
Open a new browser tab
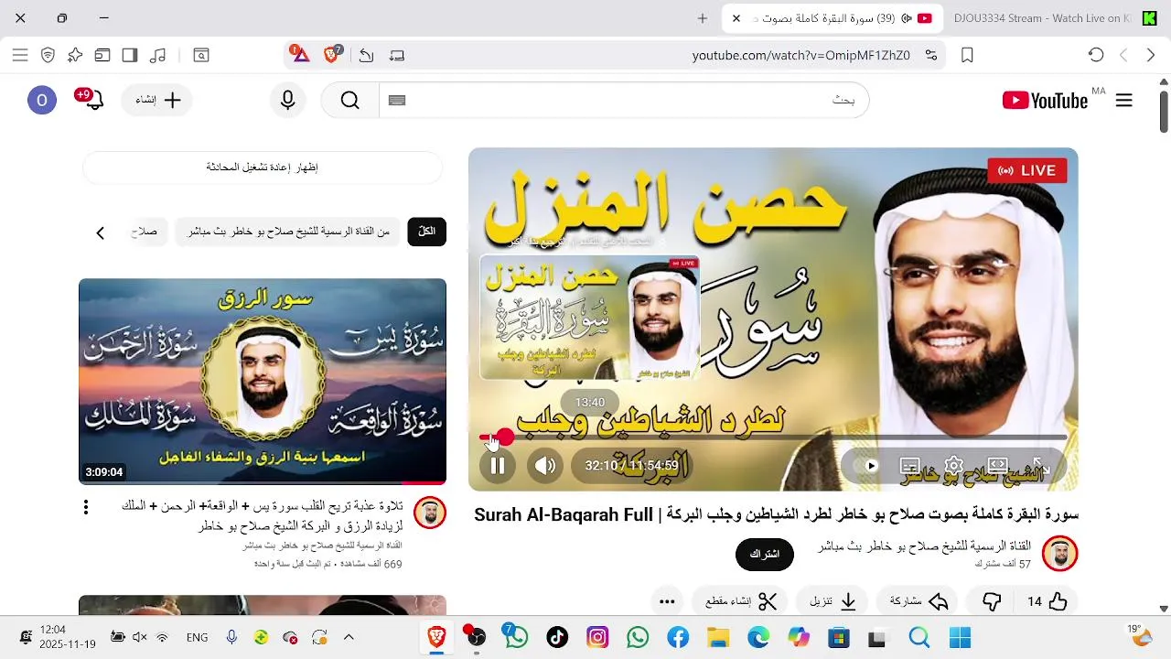703,18
